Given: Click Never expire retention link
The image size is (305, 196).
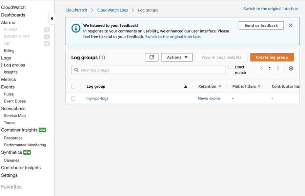Looking at the screenshot, I should 209,98.
